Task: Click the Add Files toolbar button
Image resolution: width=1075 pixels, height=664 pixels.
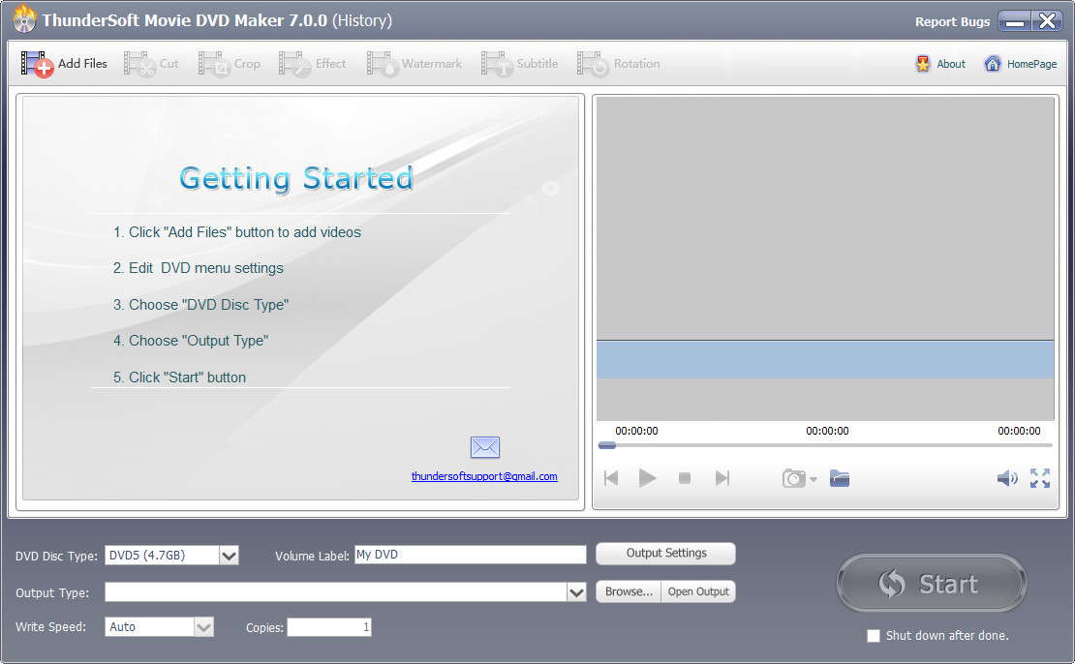Action: [65, 64]
